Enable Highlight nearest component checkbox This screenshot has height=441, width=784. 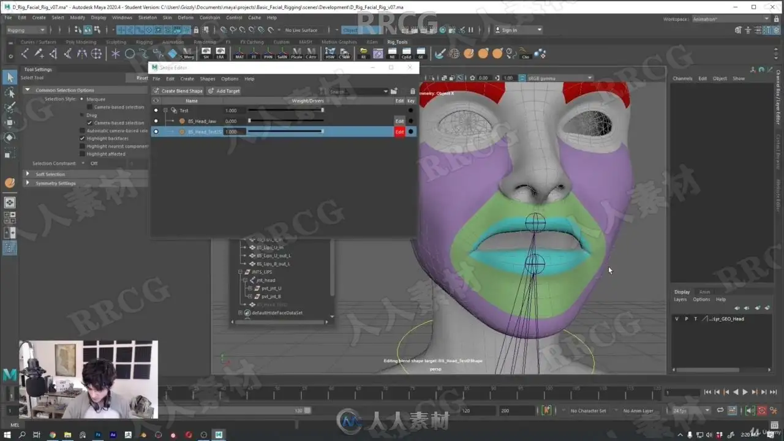click(82, 146)
